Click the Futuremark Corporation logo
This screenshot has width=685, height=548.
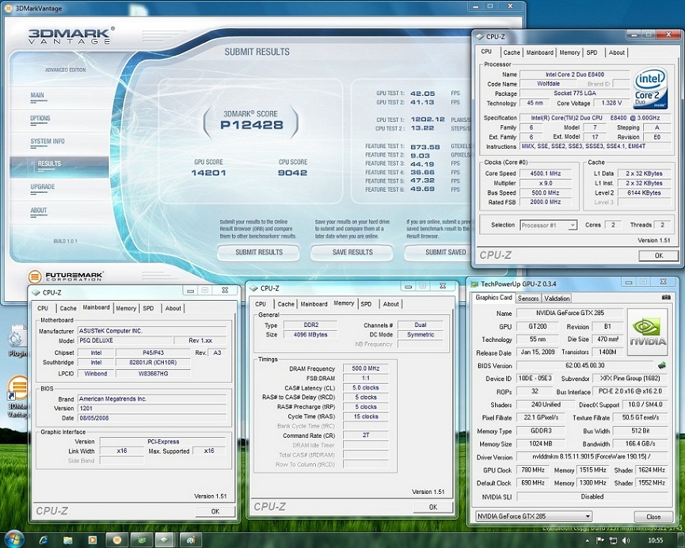pos(66,277)
